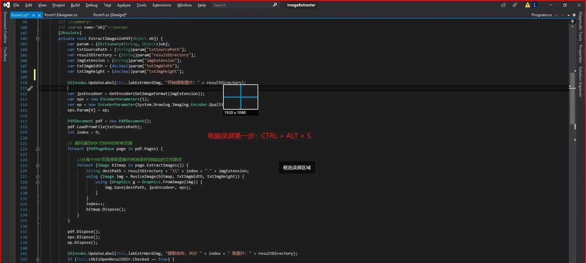Image resolution: width=586 pixels, height=263 pixels.
Task: Click the search magnifier icon
Action: click(x=275, y=5)
